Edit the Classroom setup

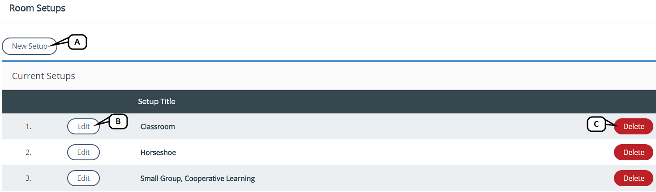coord(83,126)
